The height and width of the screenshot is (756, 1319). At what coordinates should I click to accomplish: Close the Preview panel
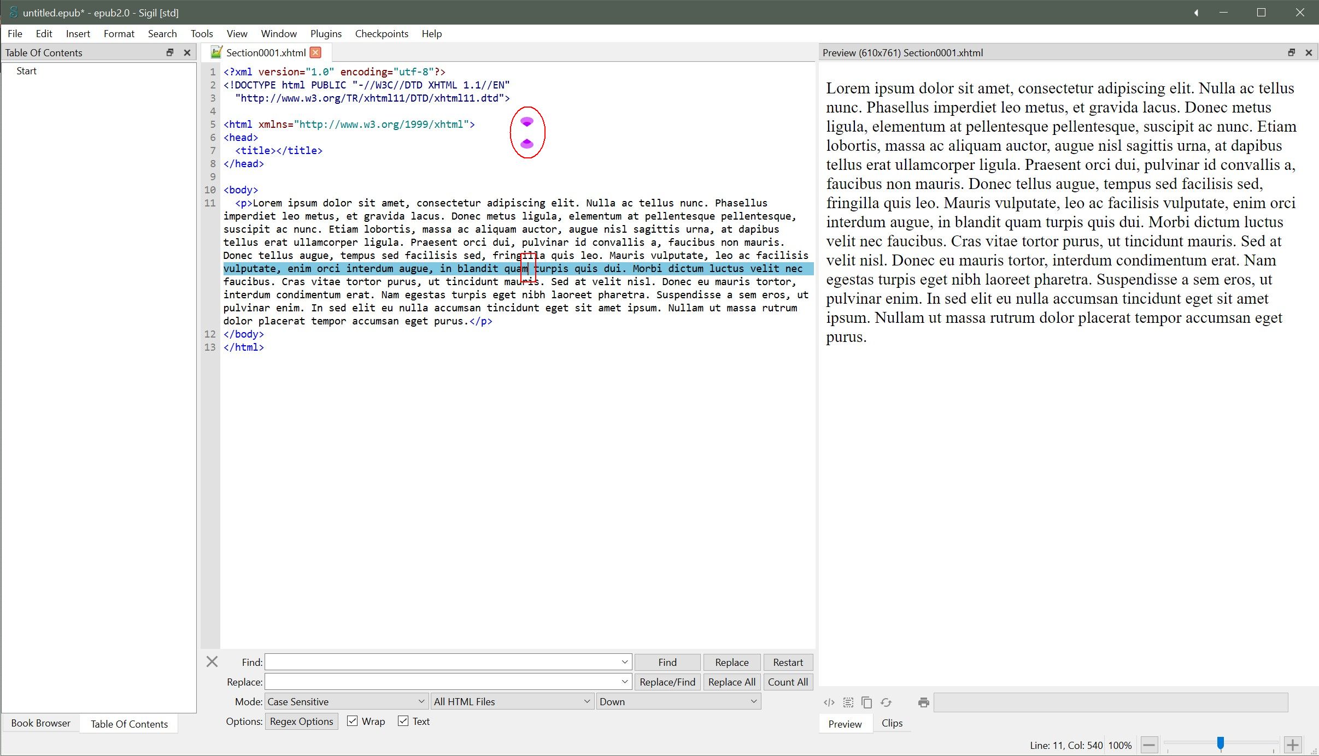1309,52
